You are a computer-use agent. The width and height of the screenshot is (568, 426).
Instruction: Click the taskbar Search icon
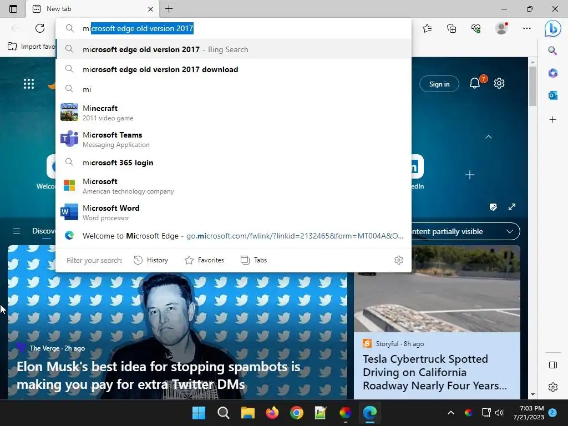click(x=223, y=413)
